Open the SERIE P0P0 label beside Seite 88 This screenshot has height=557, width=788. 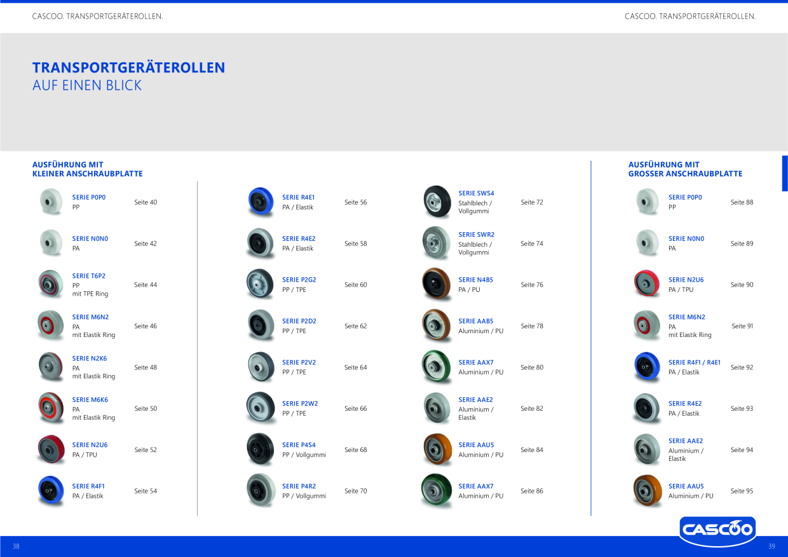pos(685,197)
